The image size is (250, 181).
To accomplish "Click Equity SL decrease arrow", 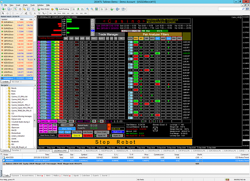I will [x=124, y=135].
